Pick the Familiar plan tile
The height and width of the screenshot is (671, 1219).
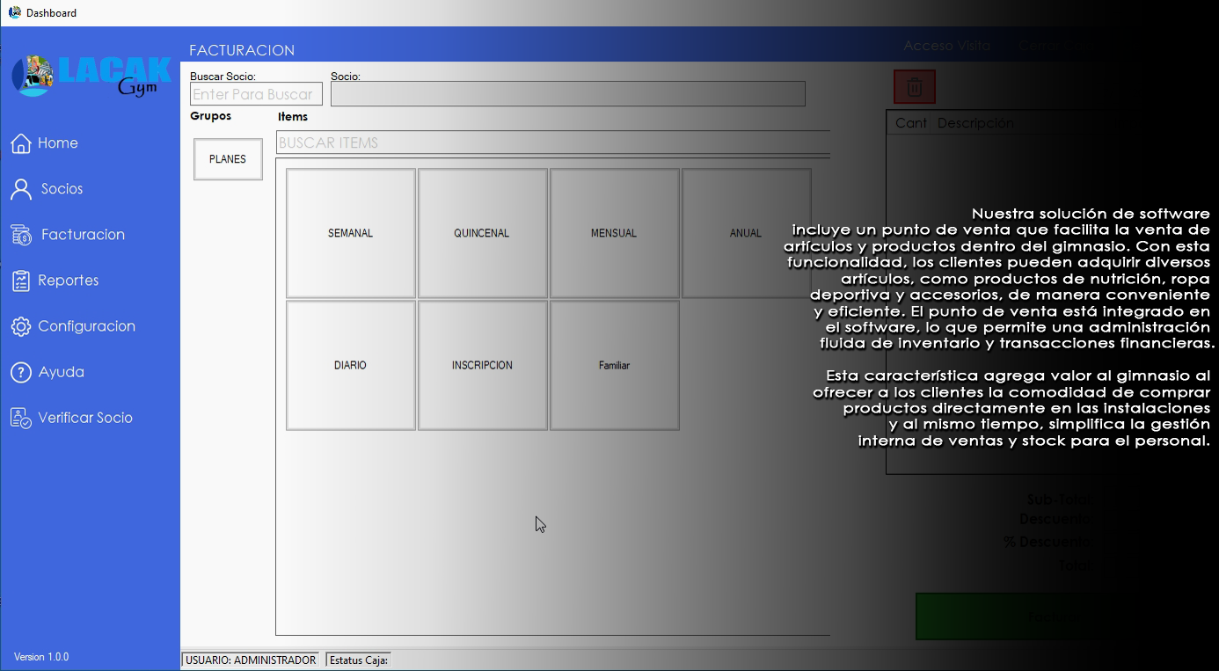614,365
